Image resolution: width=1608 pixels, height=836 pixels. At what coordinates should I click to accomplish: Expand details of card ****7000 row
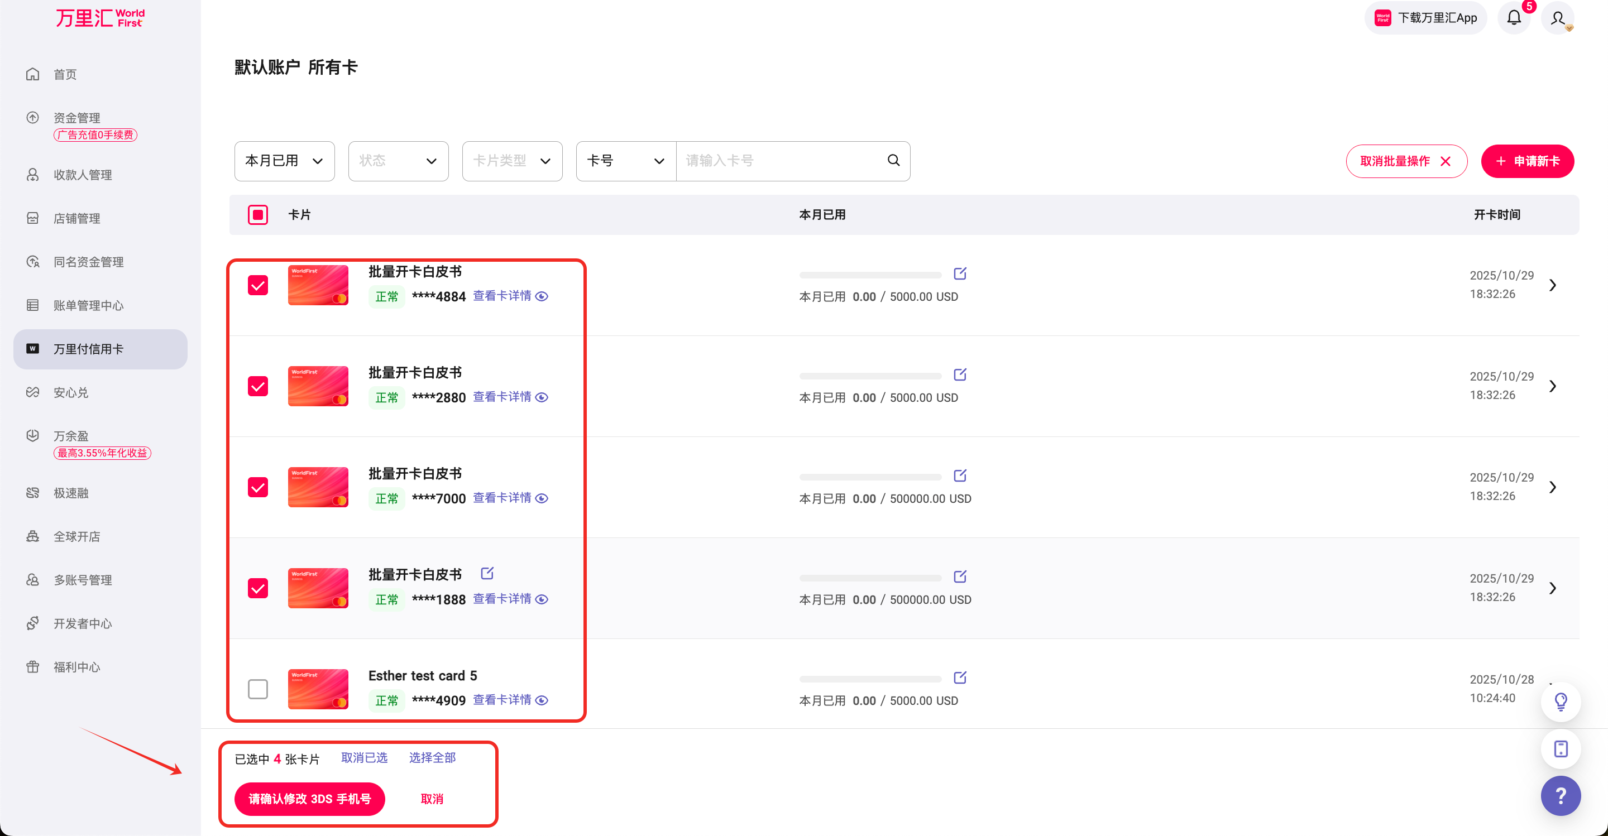(x=1554, y=487)
